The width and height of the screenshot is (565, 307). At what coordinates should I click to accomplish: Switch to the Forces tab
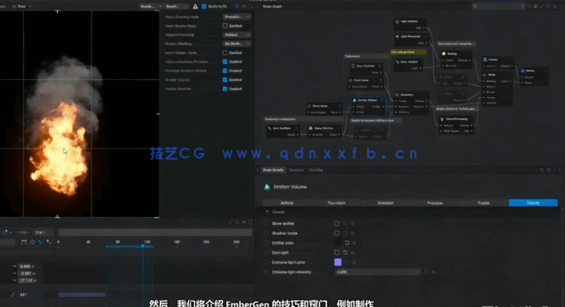tap(484, 203)
